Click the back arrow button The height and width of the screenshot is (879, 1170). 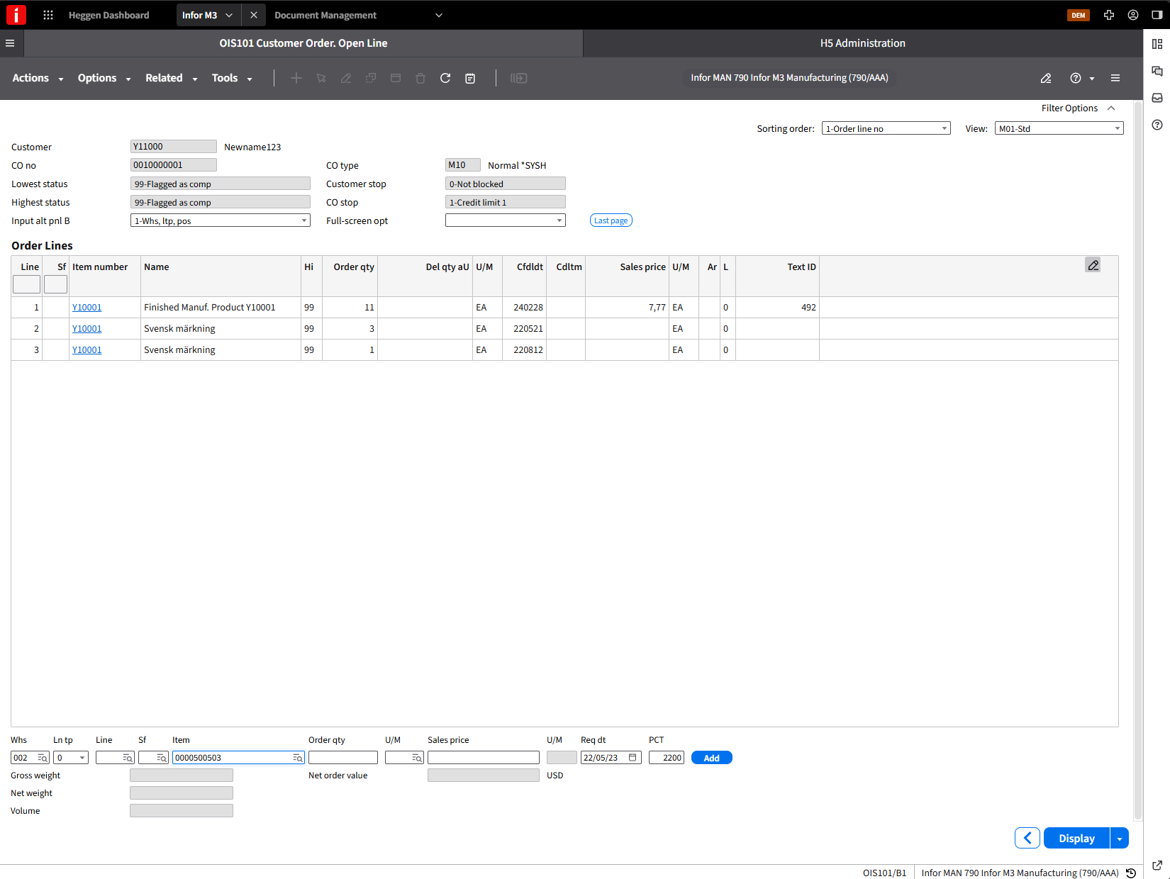click(1027, 839)
